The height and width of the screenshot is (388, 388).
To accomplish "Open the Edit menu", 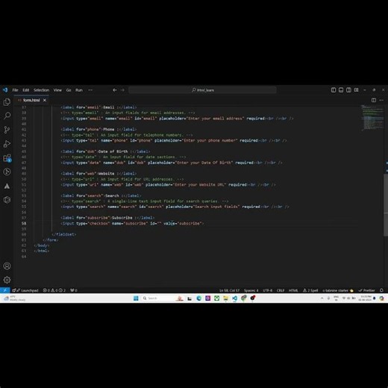I will 26,90.
